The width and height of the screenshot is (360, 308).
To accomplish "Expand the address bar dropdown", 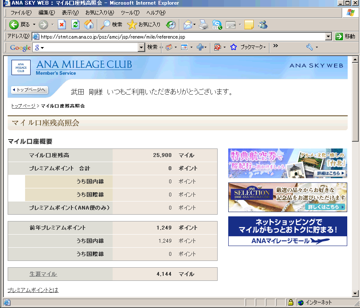I will (x=329, y=36).
